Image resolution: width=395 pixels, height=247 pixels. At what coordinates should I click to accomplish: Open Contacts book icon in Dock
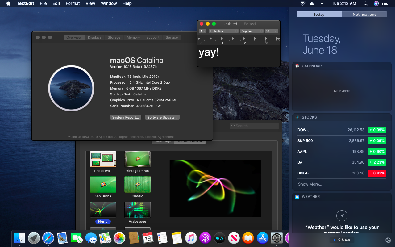point(134,238)
